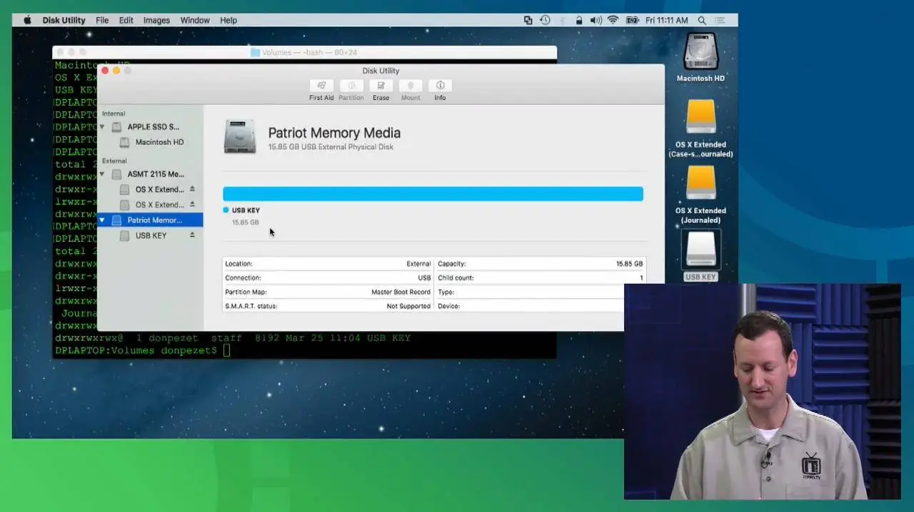Screen dimensions: 914x512
Task: Click the "15.85 GB USB External Physical Disk" subtitle
Action: pyautogui.click(x=331, y=147)
